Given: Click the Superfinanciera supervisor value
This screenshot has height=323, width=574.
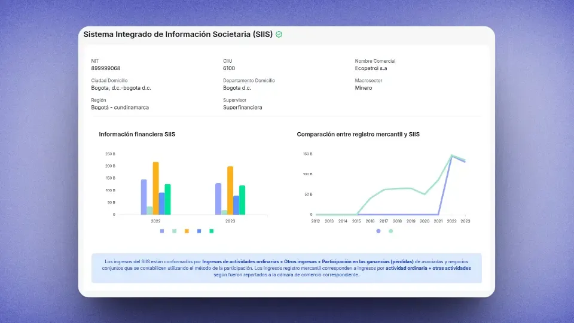Looking at the screenshot, I should (242, 108).
